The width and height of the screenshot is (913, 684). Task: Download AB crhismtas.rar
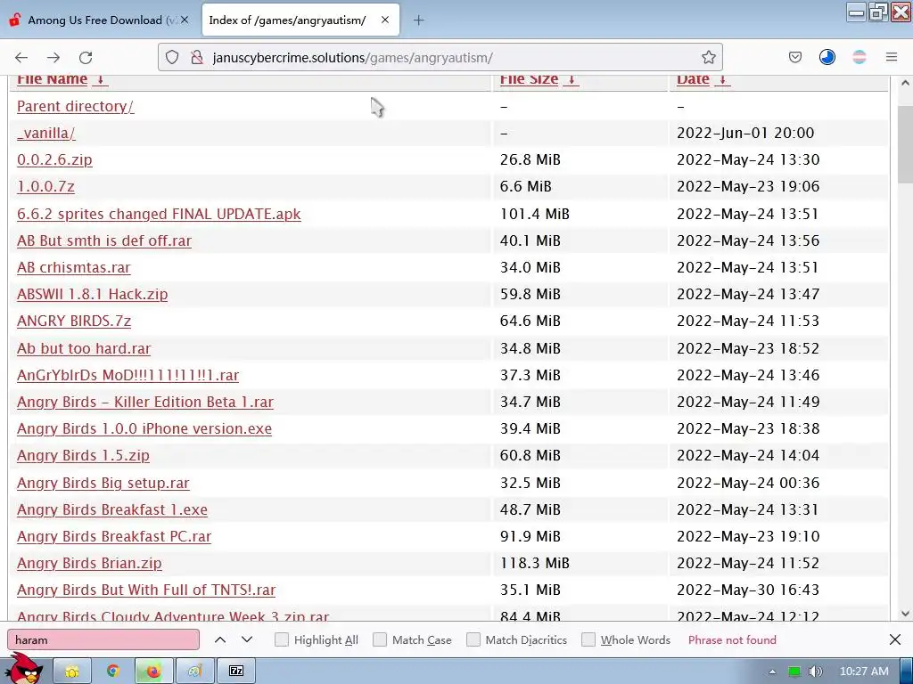tap(74, 267)
